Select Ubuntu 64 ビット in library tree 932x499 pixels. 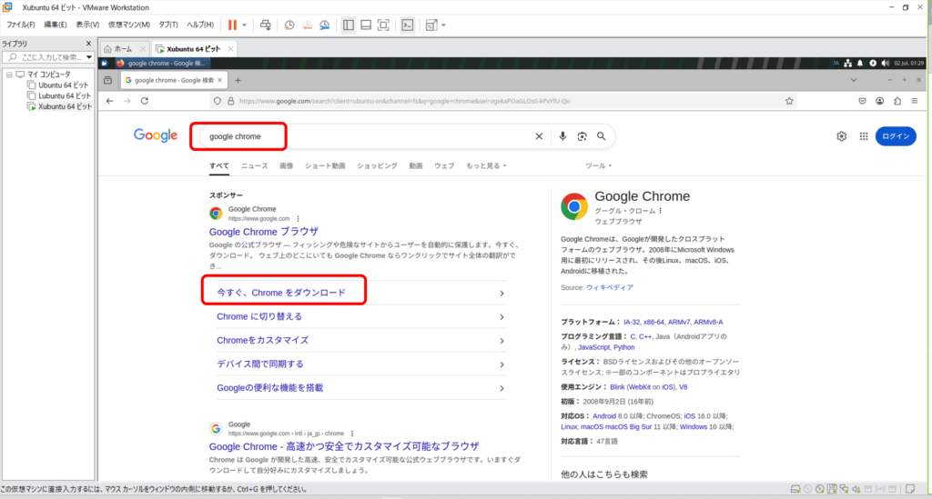pyautogui.click(x=64, y=85)
